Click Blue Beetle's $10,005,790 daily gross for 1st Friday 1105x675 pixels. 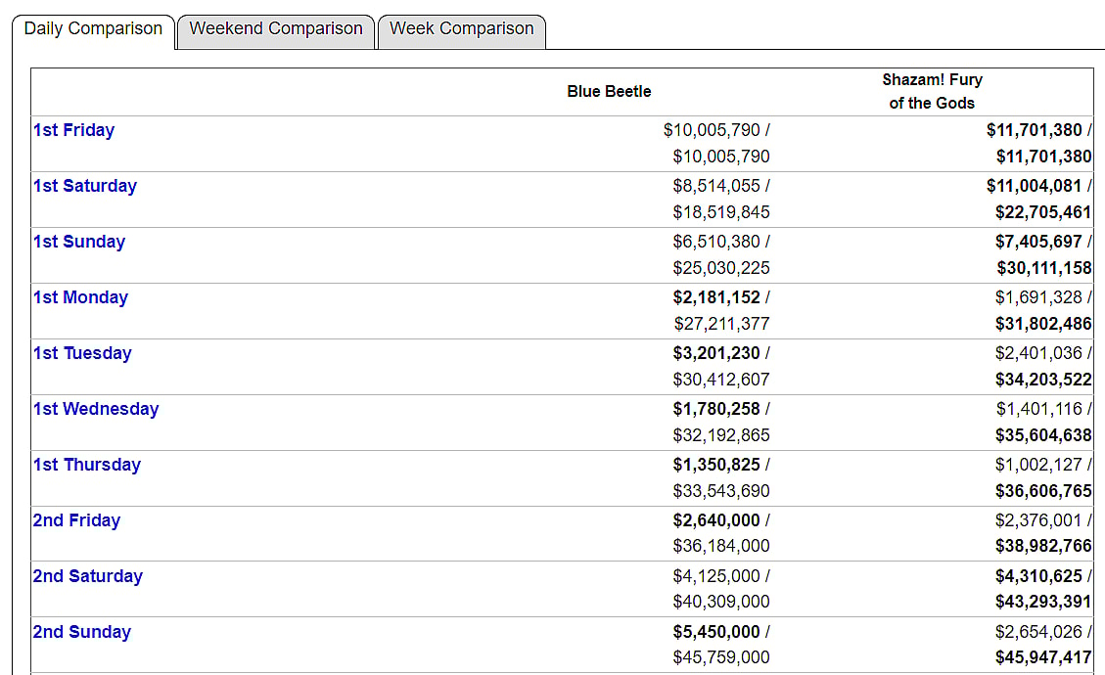(x=712, y=130)
